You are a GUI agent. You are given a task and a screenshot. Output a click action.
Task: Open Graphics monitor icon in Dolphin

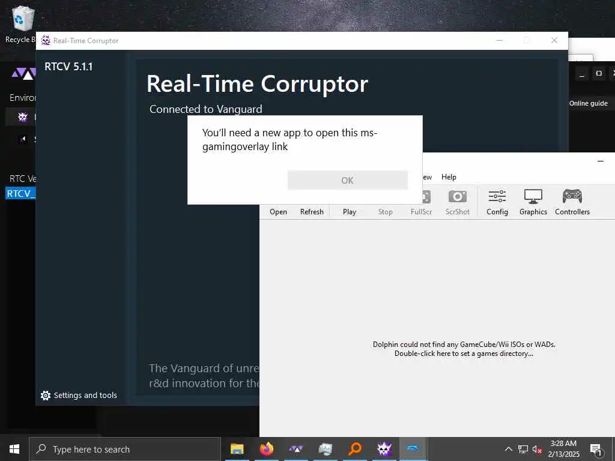click(x=533, y=196)
